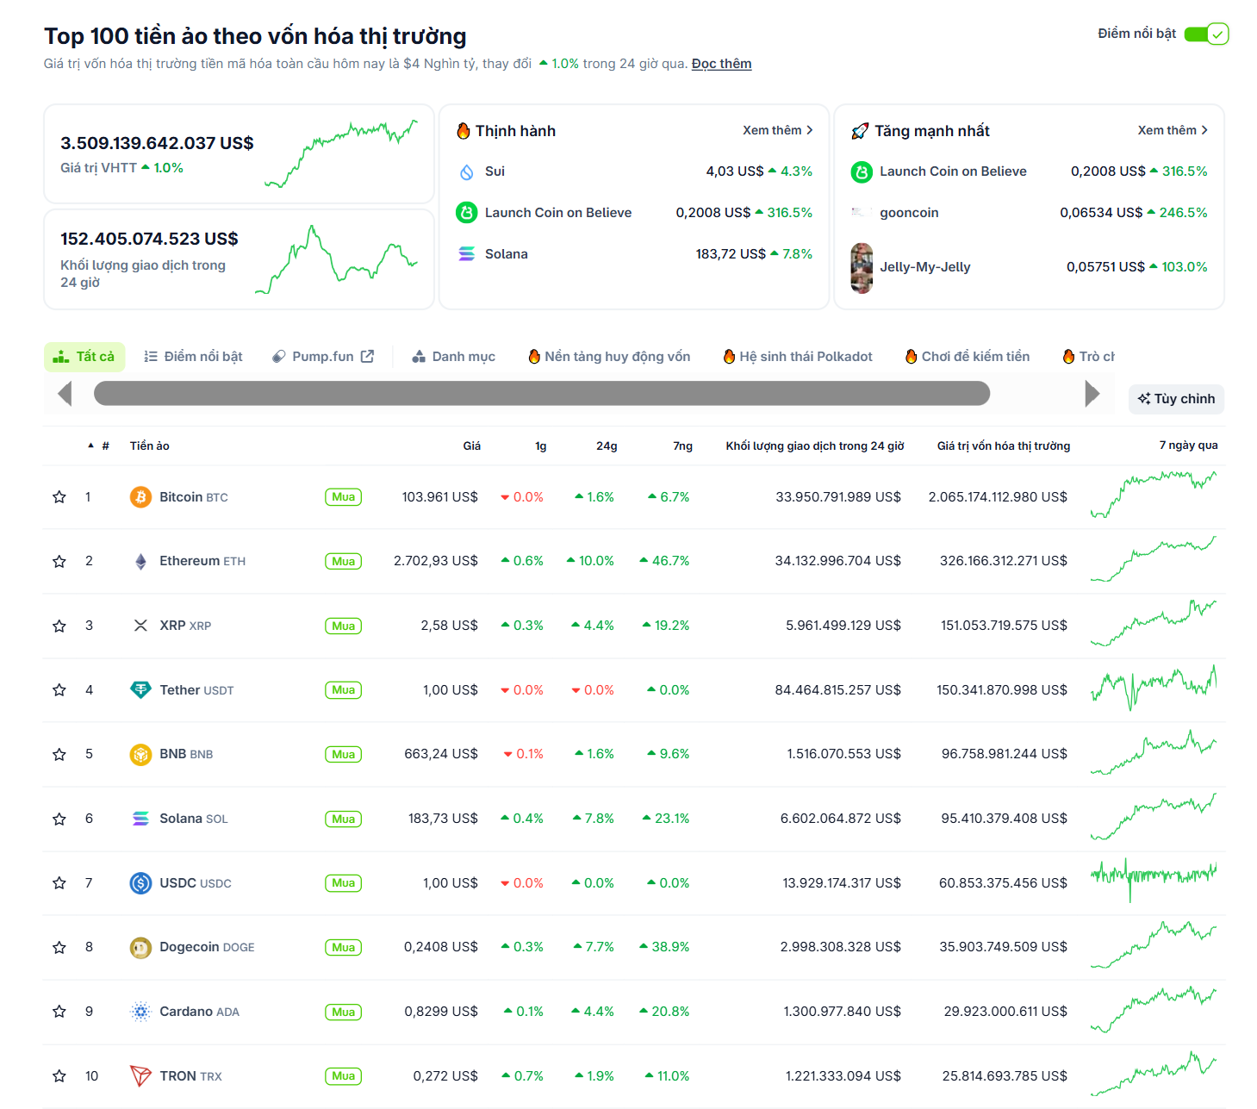Click Launch Coin icon in Tăng mạnh nhất
Image resolution: width=1257 pixels, height=1109 pixels.
[x=862, y=171]
